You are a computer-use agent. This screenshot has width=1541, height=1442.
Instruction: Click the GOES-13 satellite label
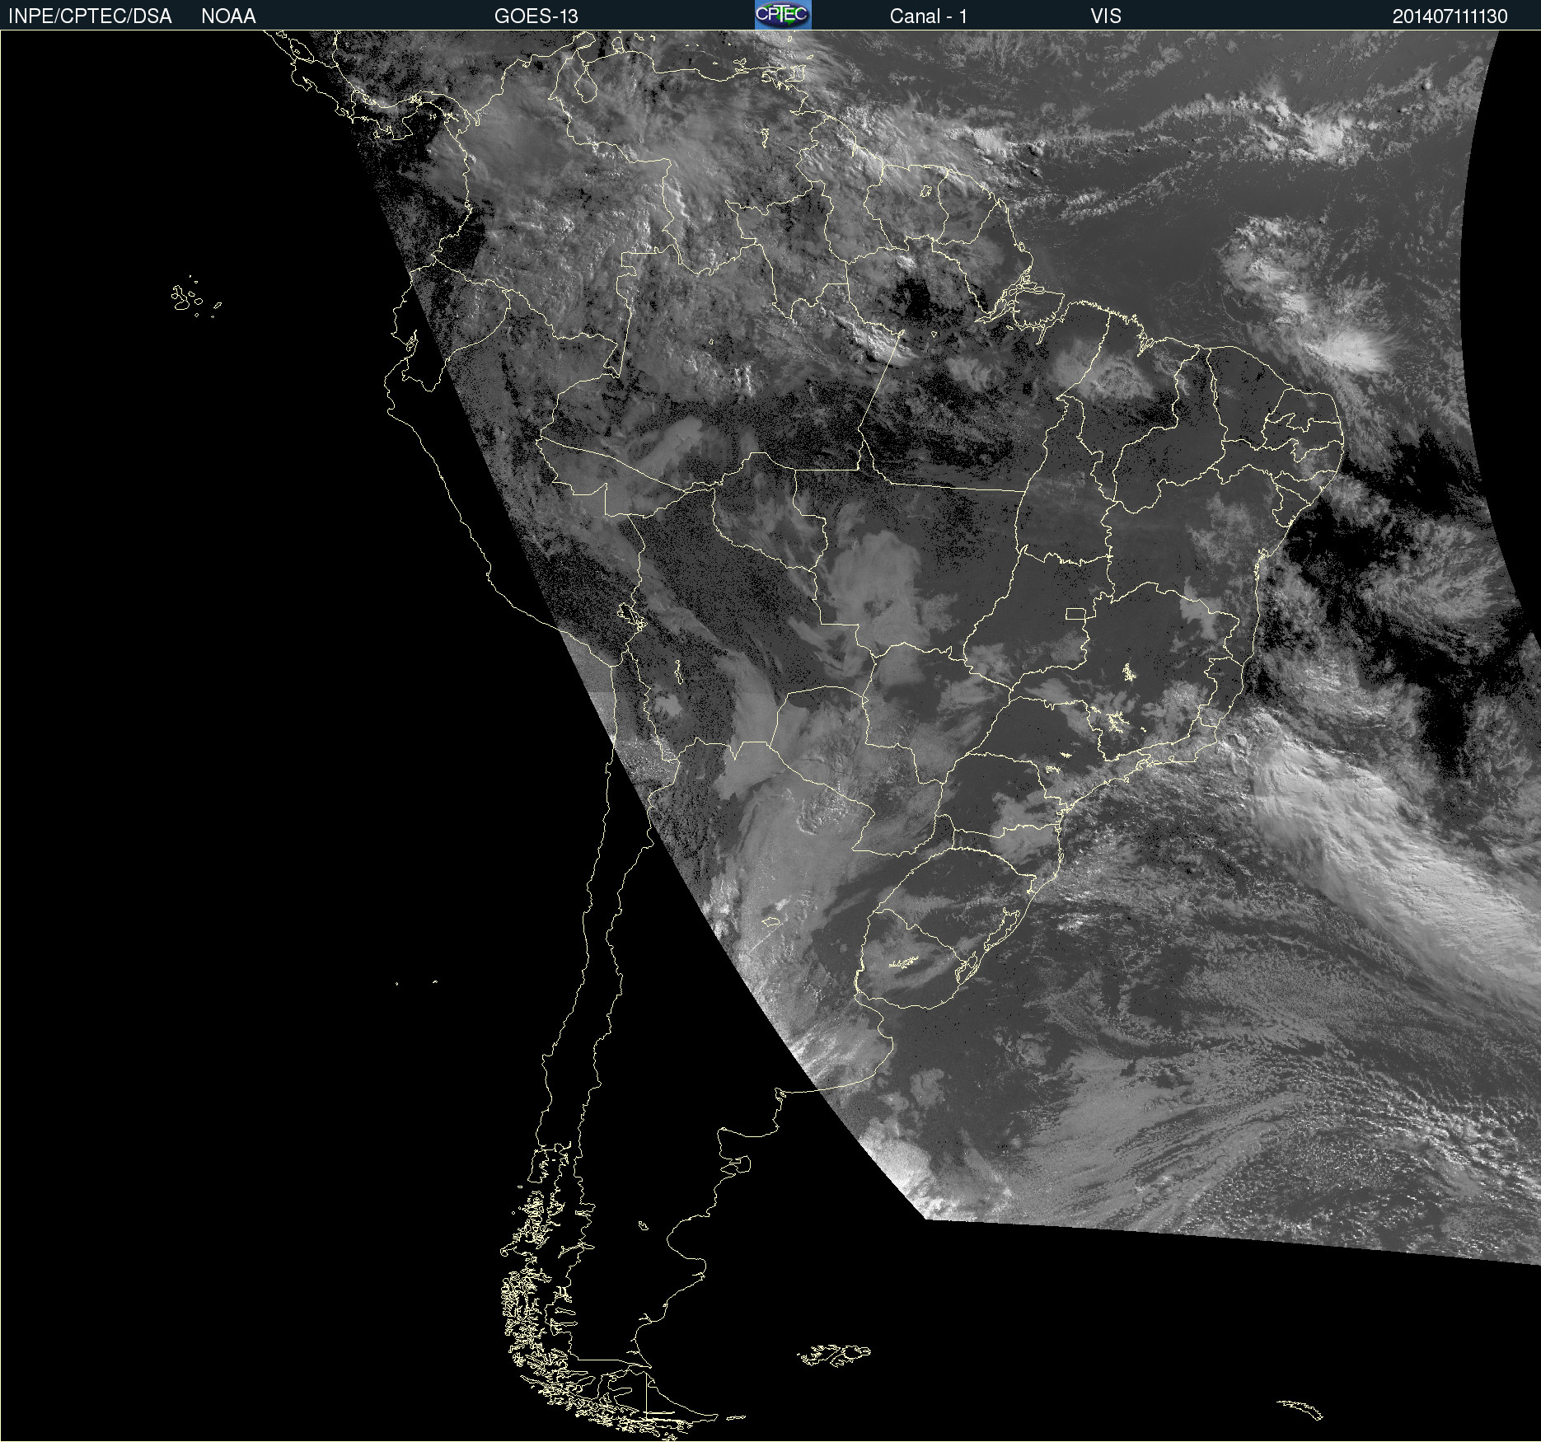click(536, 16)
